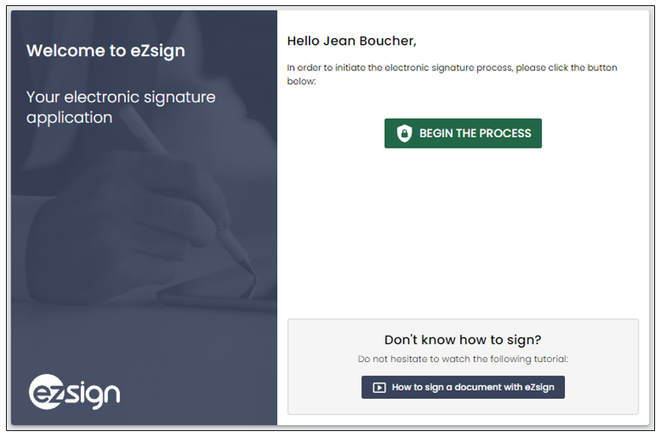Select the Welcome to eZsign heading
The width and height of the screenshot is (658, 437).
click(106, 51)
